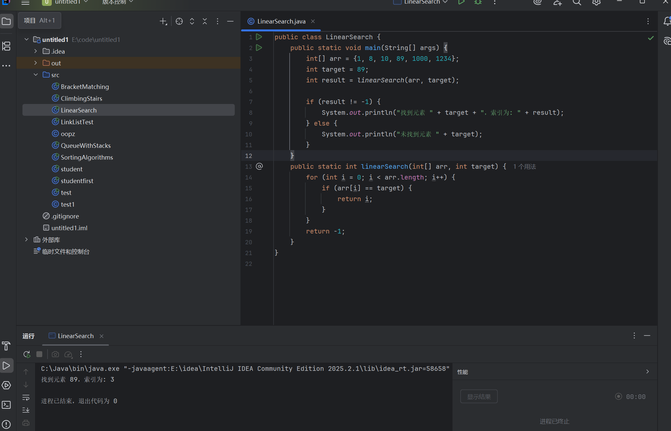Viewport: 671px width, 431px height.
Task: Expand the 外部库 node
Action: point(27,240)
